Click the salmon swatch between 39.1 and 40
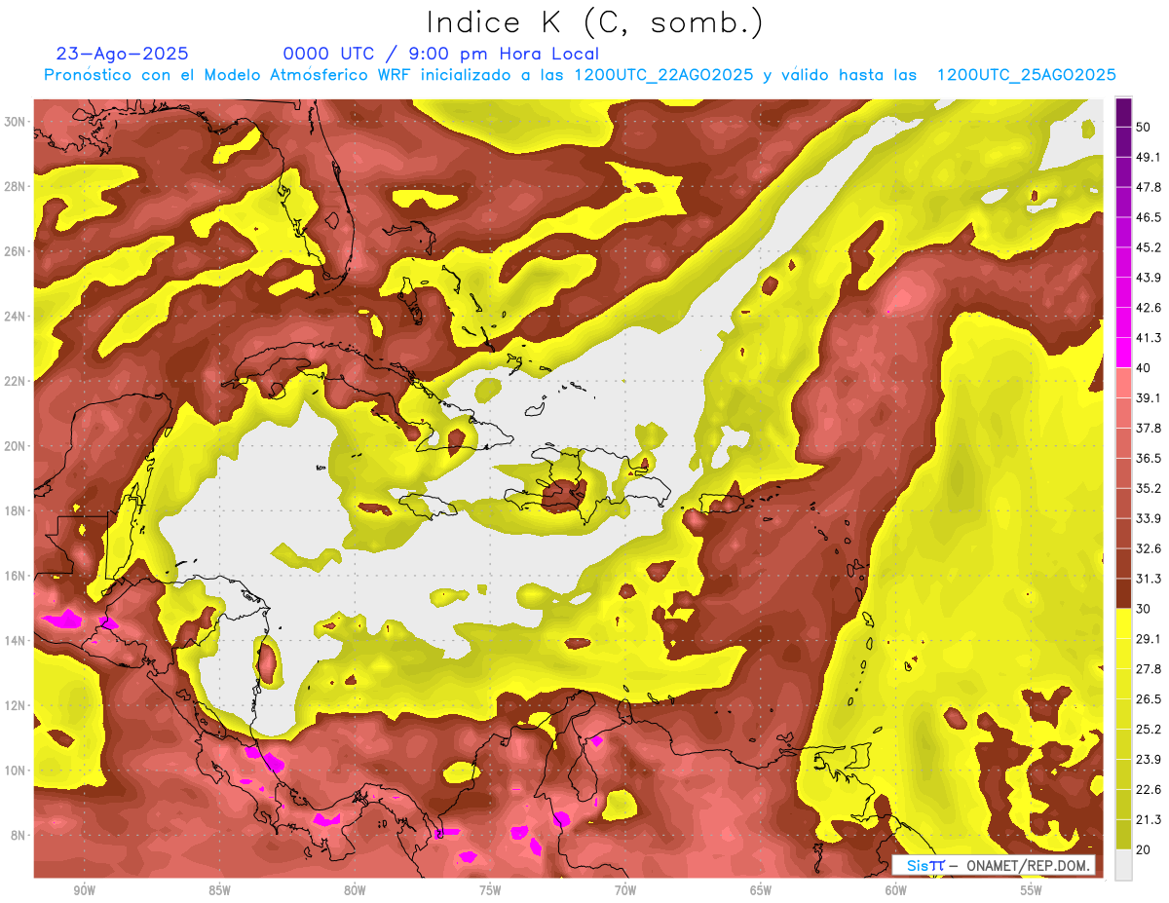This screenshot has width=1169, height=903. click(1123, 383)
